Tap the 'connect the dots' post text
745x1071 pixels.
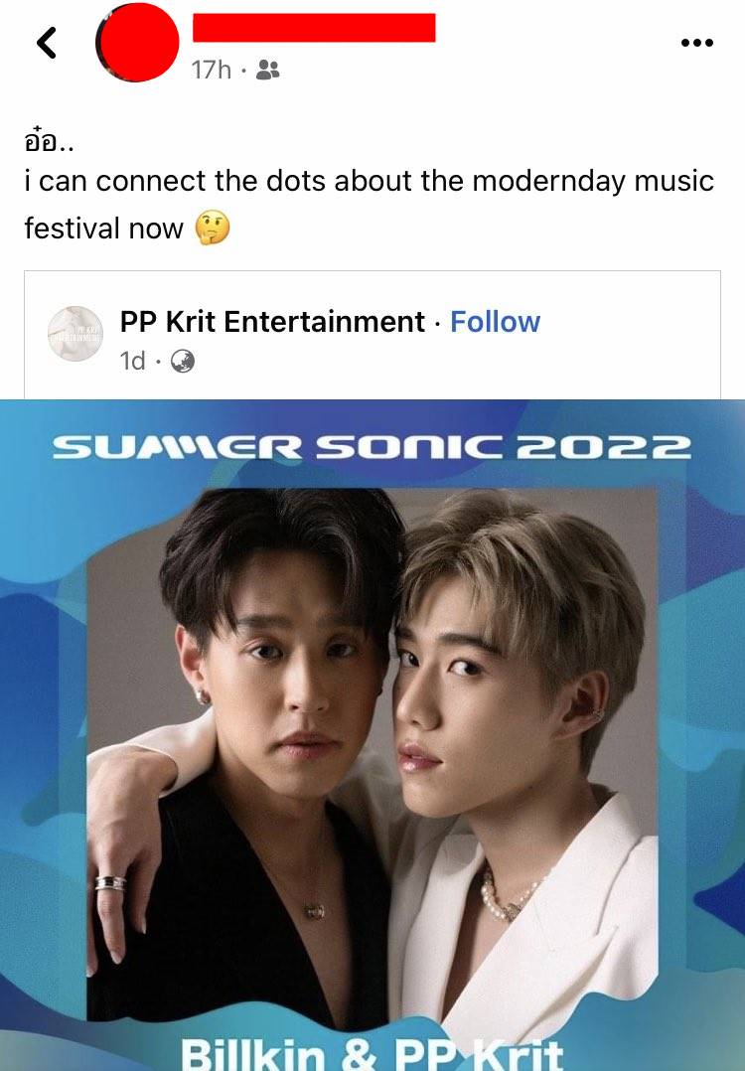point(369,205)
